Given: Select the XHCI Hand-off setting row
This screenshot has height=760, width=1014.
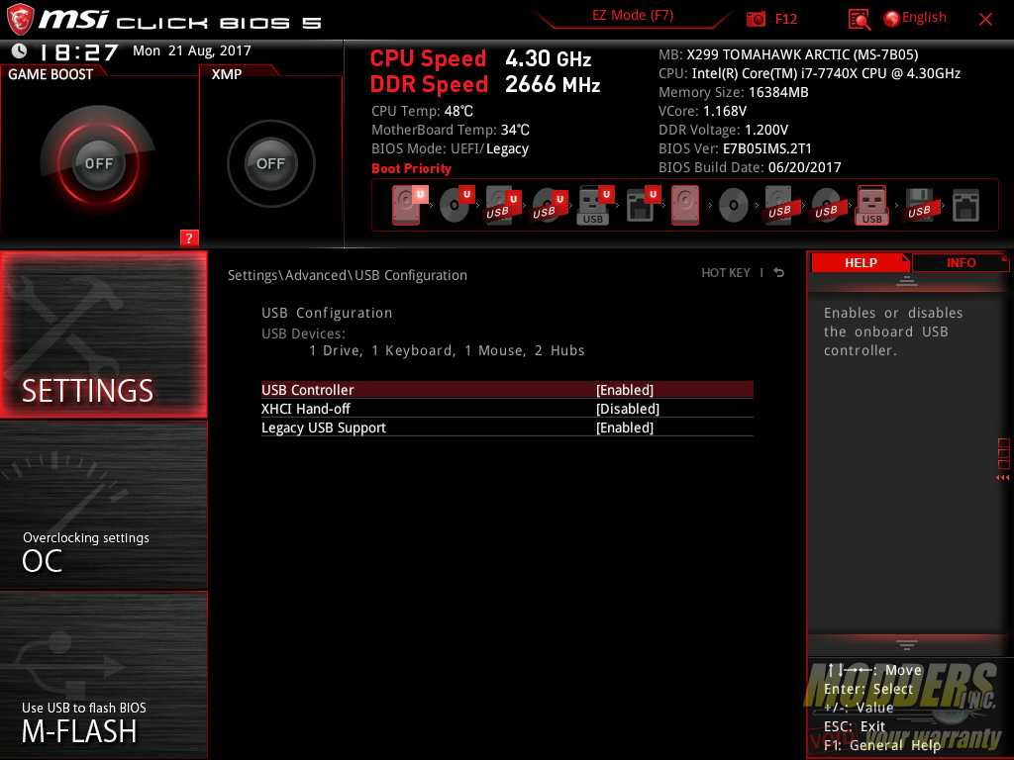Looking at the screenshot, I should point(507,409).
